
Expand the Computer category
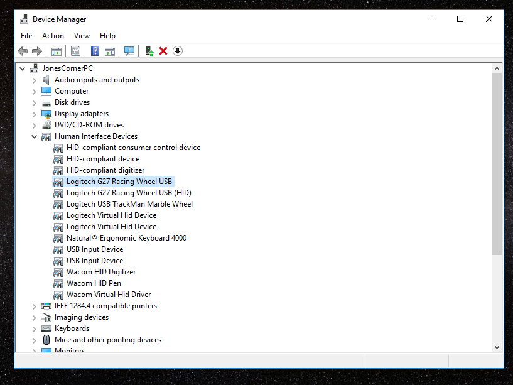(34, 92)
